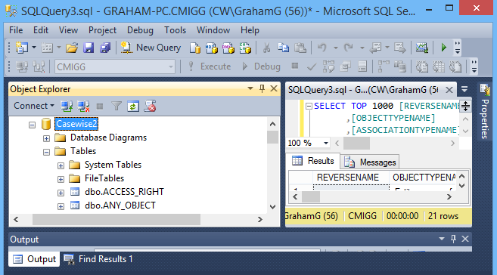Click the Save All icon
Screen dimensions: 497x275
(105, 48)
